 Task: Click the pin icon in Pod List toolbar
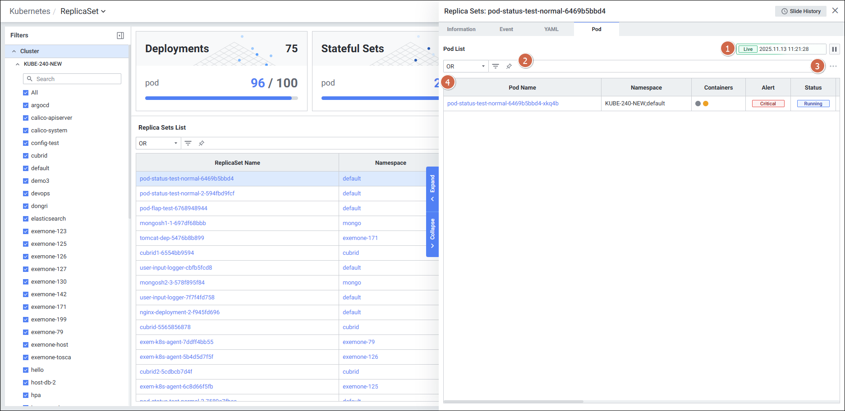(509, 66)
